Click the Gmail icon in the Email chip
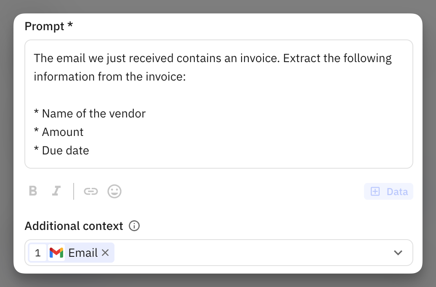 pyautogui.click(x=56, y=253)
